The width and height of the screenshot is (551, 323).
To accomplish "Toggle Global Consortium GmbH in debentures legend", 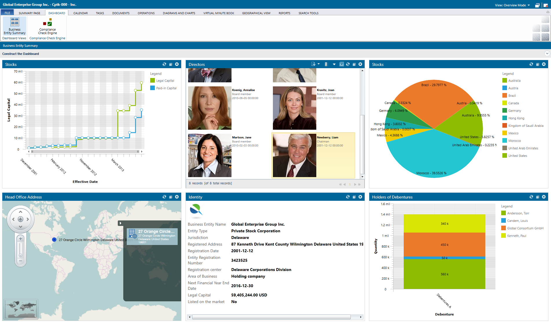I will tap(522, 228).
